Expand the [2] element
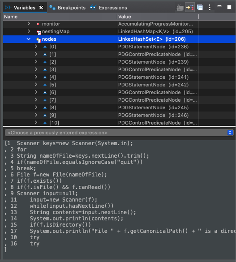 (36, 62)
